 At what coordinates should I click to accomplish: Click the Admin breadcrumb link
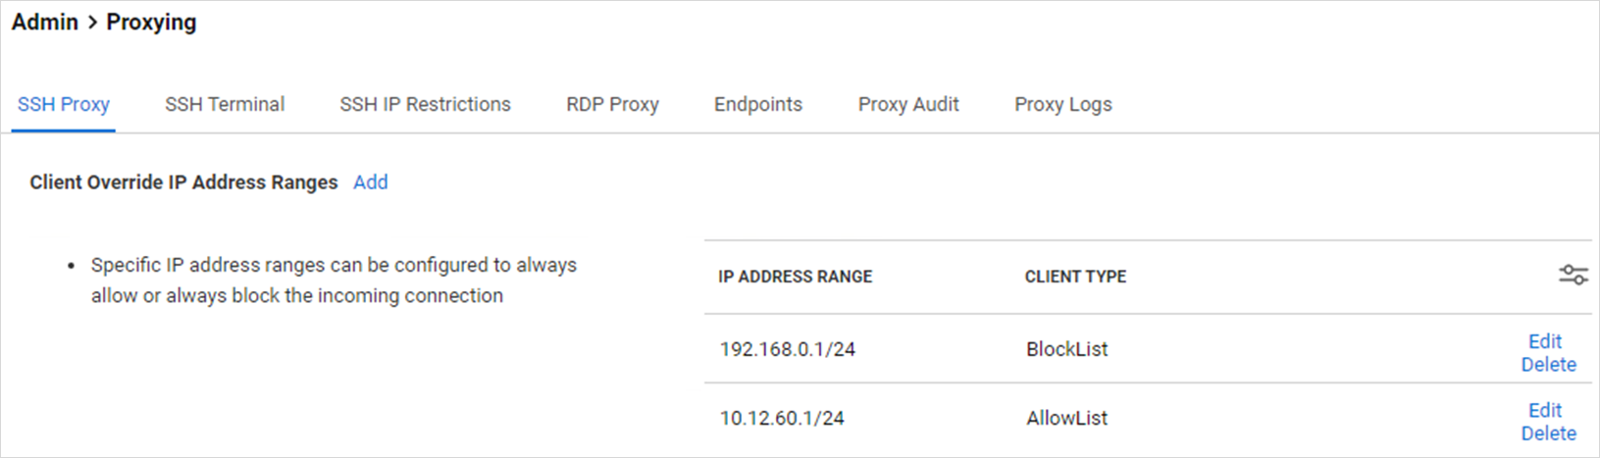coord(45,23)
